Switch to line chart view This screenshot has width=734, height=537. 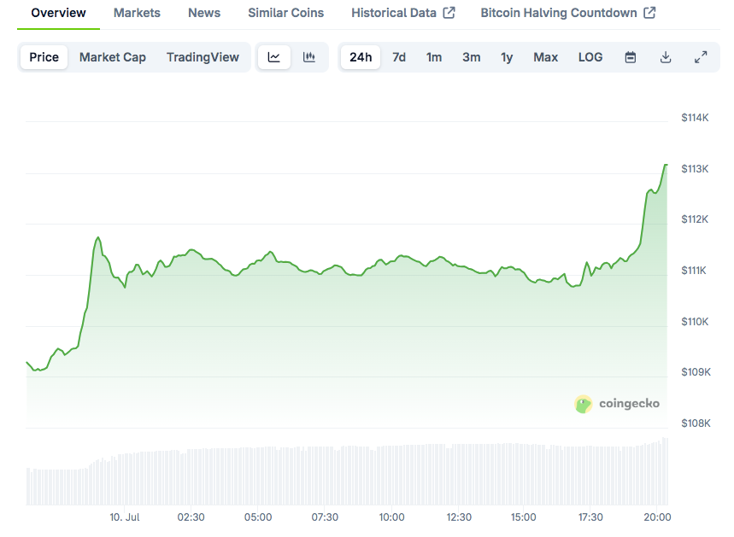click(x=273, y=57)
